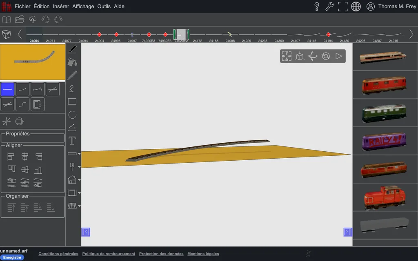Open the Thomas M. Frey user account
Viewport: 418px width, 261px height.
(x=391, y=7)
